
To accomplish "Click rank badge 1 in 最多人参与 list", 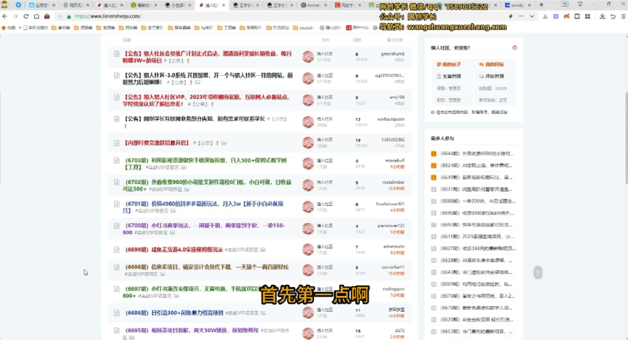I will pos(434,154).
